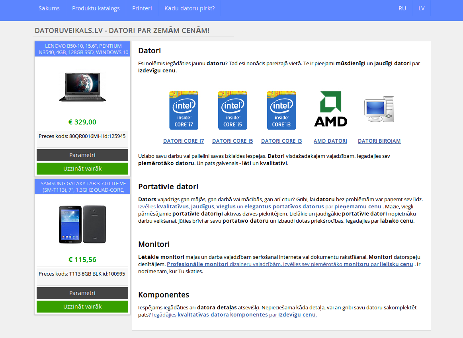The width and height of the screenshot is (463, 338).
Task: Open the Samsung Galaxy Tab 3 title
Action: [x=82, y=187]
